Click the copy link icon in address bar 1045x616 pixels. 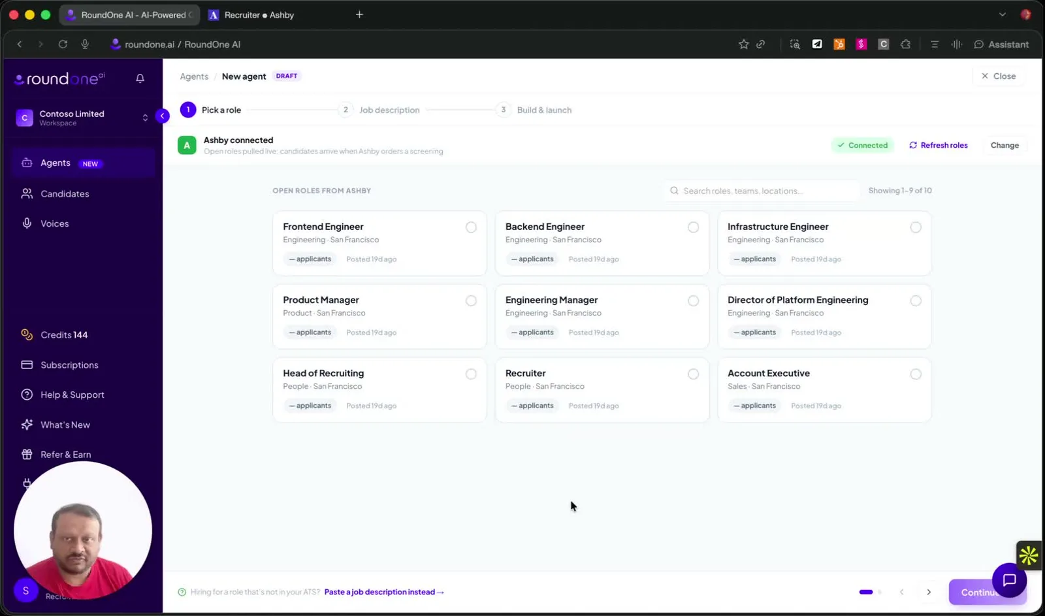pos(761,44)
